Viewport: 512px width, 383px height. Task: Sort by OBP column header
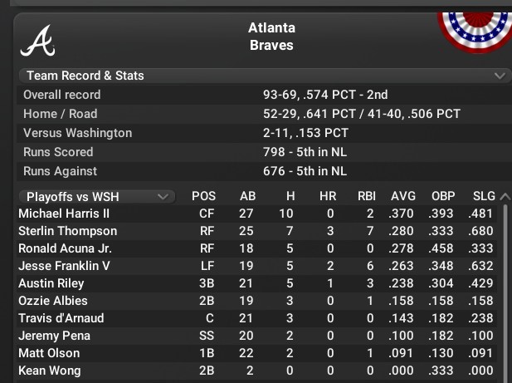tap(442, 197)
